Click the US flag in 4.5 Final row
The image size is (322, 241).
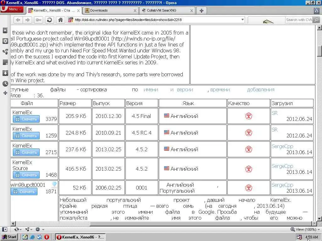(x=167, y=116)
